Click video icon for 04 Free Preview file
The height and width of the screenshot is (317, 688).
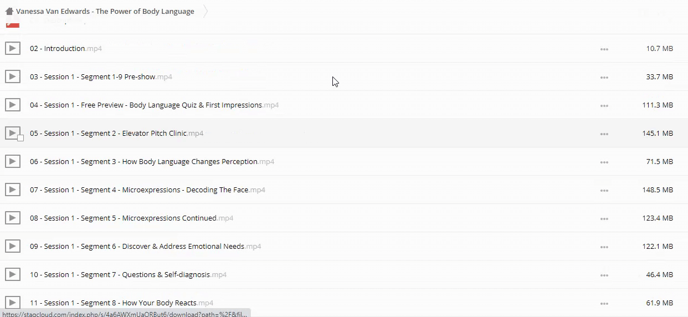tap(13, 105)
